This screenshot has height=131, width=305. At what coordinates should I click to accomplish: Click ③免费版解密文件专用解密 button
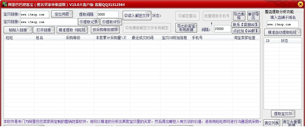tap(147, 28)
